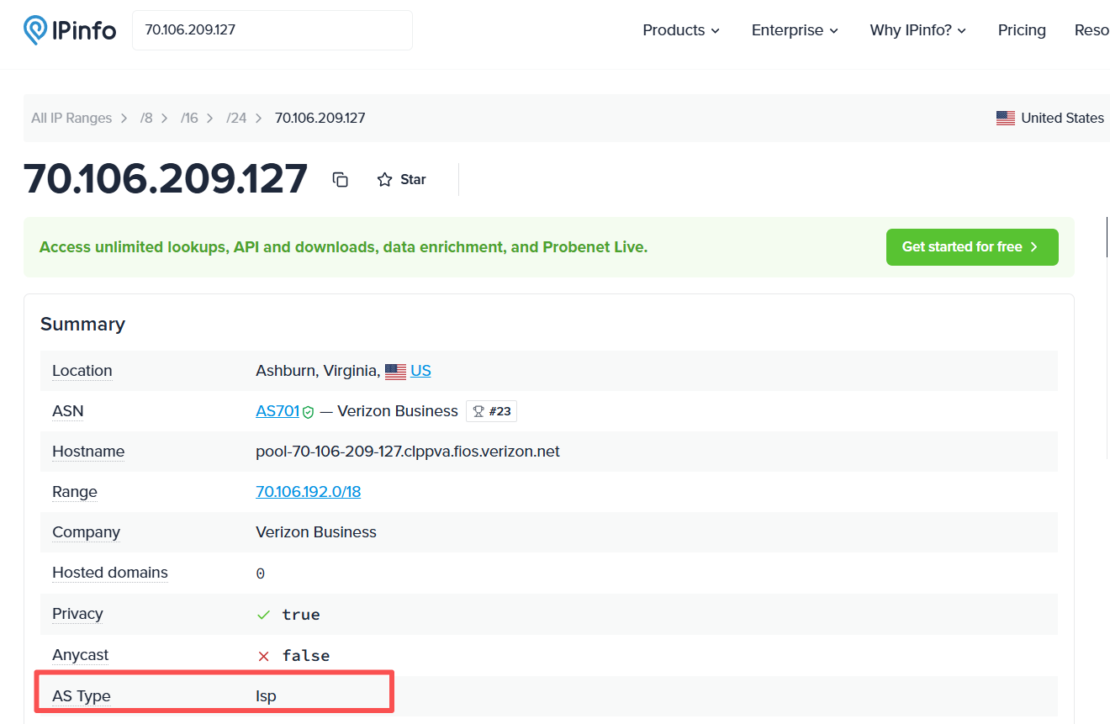Click the large 70.106.209.127 page heading

point(166,179)
